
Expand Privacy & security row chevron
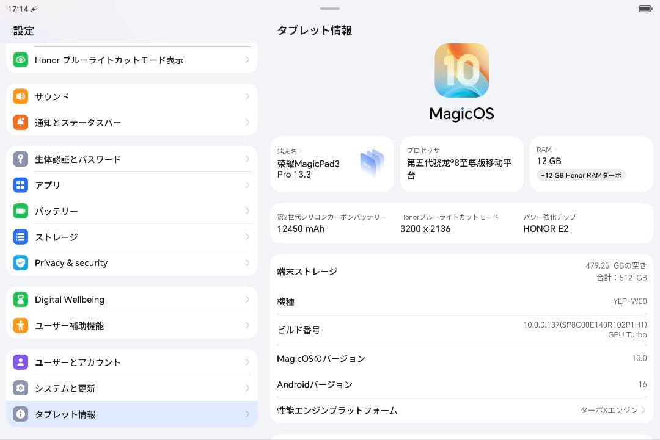pos(248,262)
